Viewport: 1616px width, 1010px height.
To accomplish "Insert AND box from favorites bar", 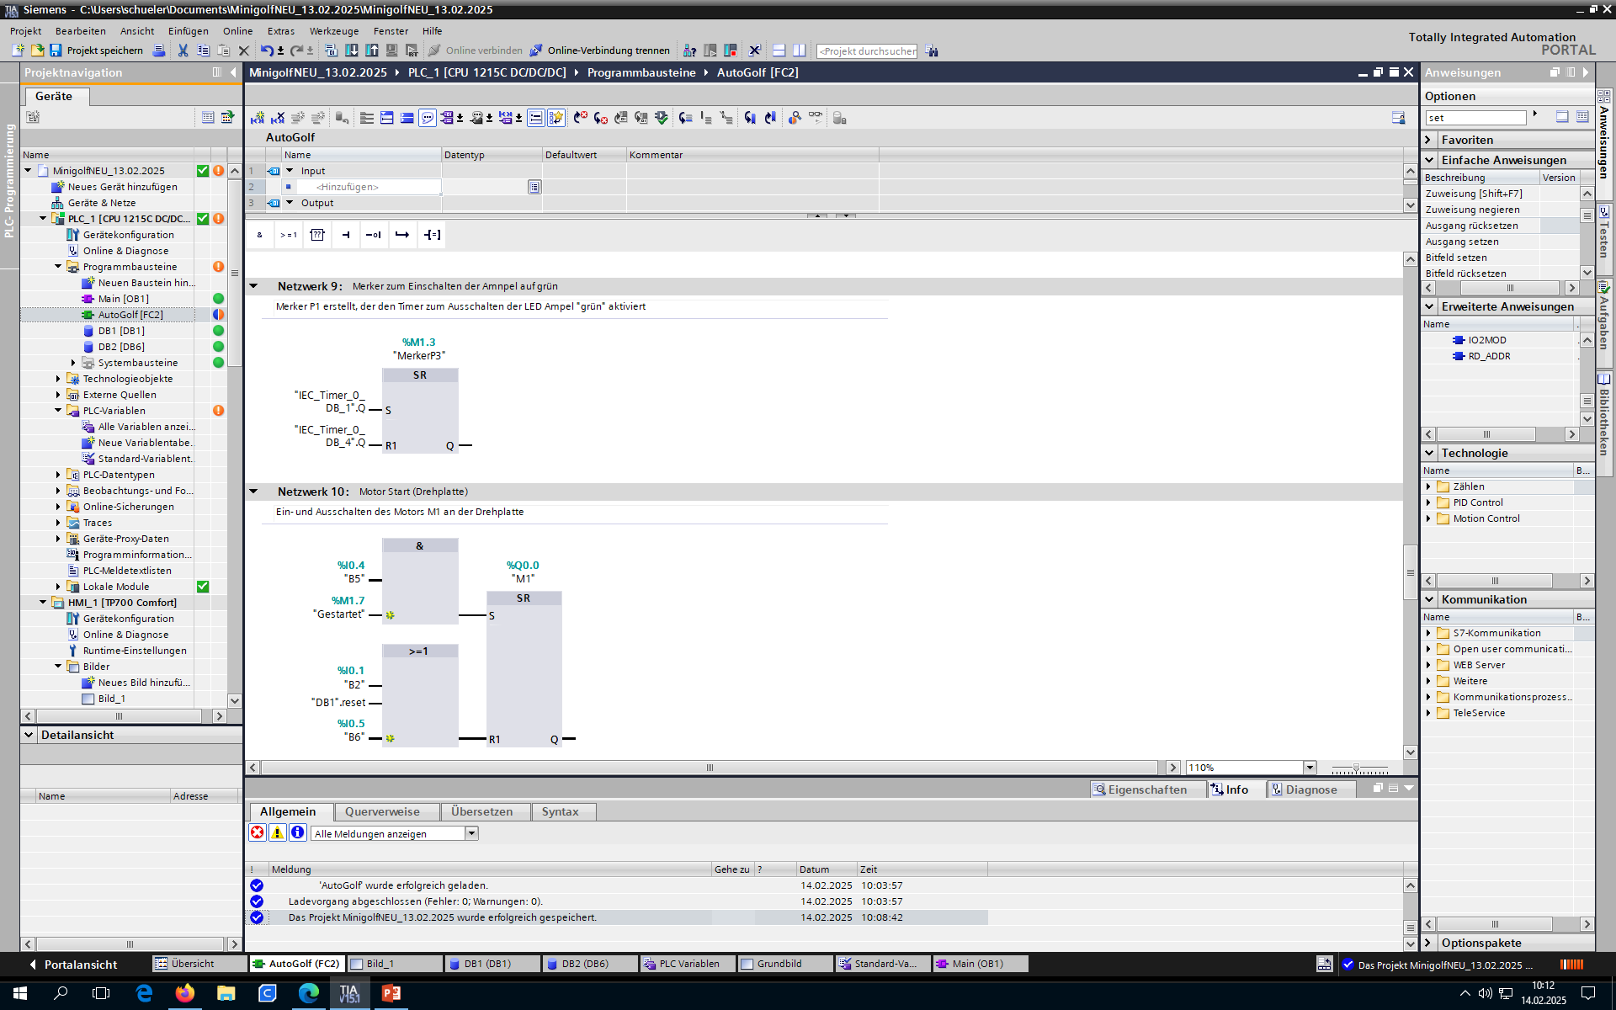I will click(x=259, y=235).
